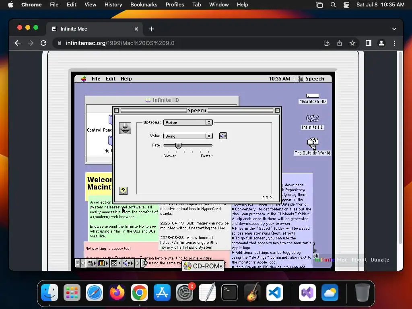
Task: Open the Donate link
Action: [380, 260]
